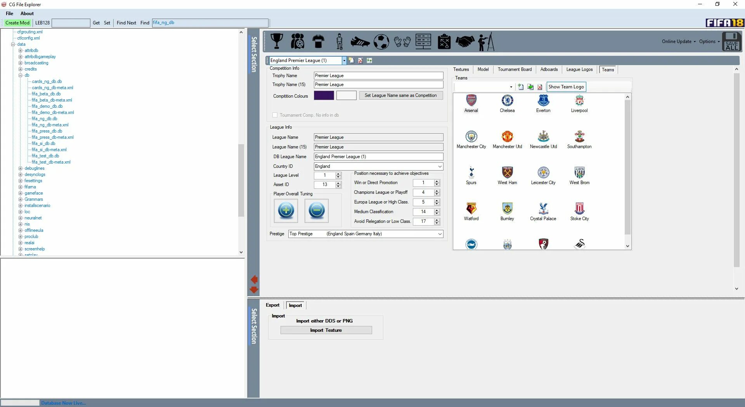Decrease Asset ID stepper value

[338, 186]
